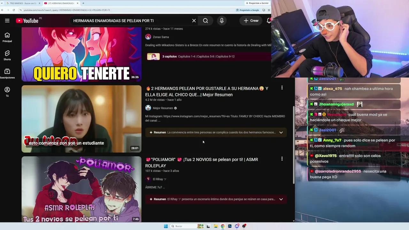Open Suscripciones in the sidebar
The image size is (409, 230).
pyautogui.click(x=7, y=73)
